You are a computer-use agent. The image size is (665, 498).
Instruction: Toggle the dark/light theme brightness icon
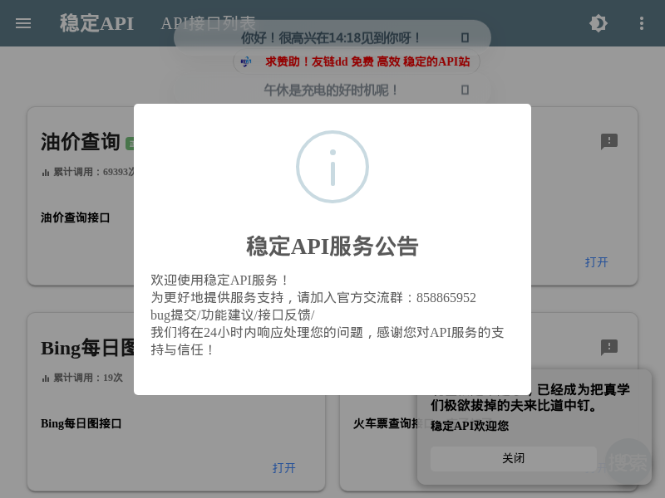point(598,23)
